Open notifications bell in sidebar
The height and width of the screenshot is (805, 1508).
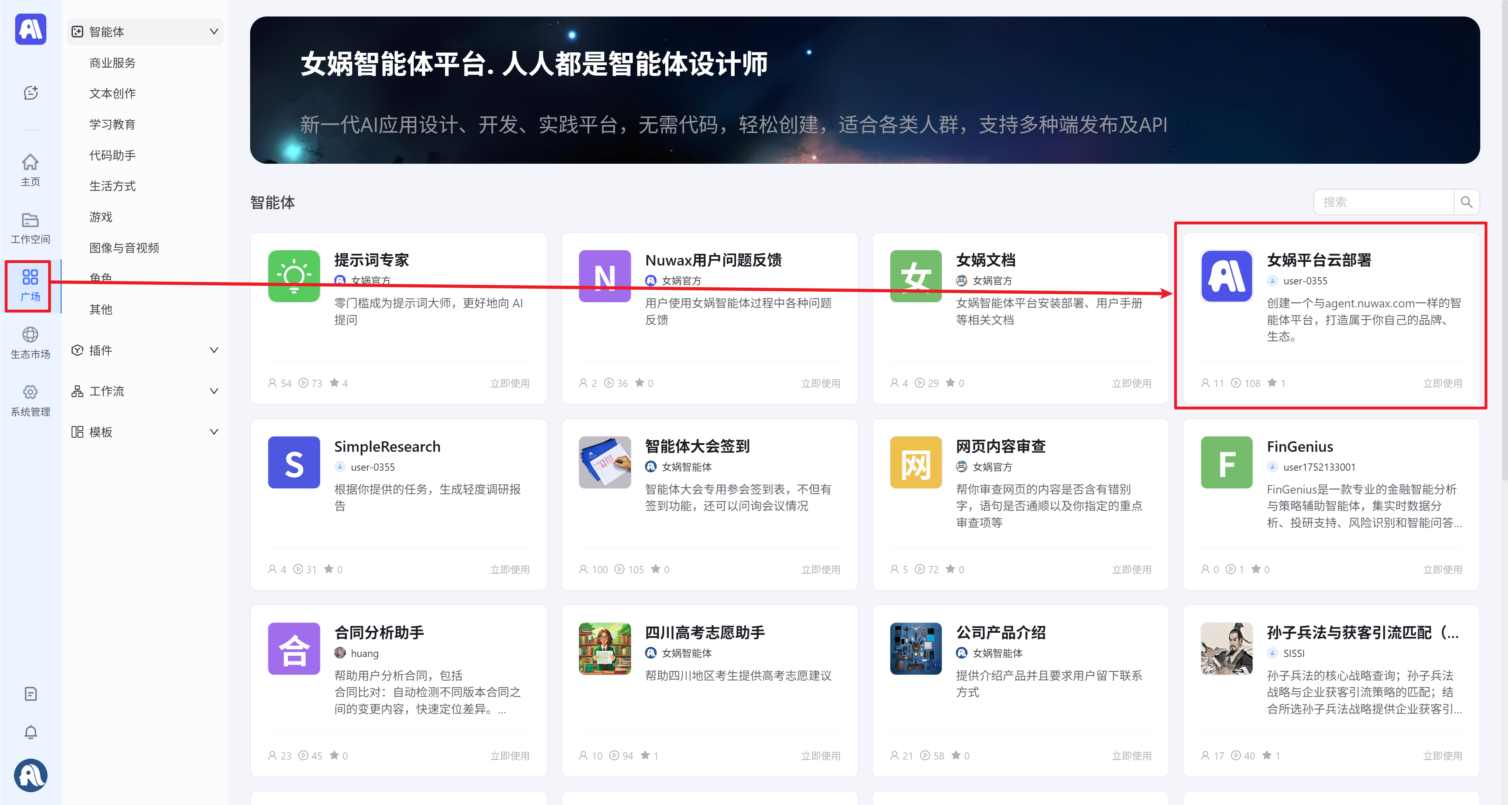(x=31, y=732)
